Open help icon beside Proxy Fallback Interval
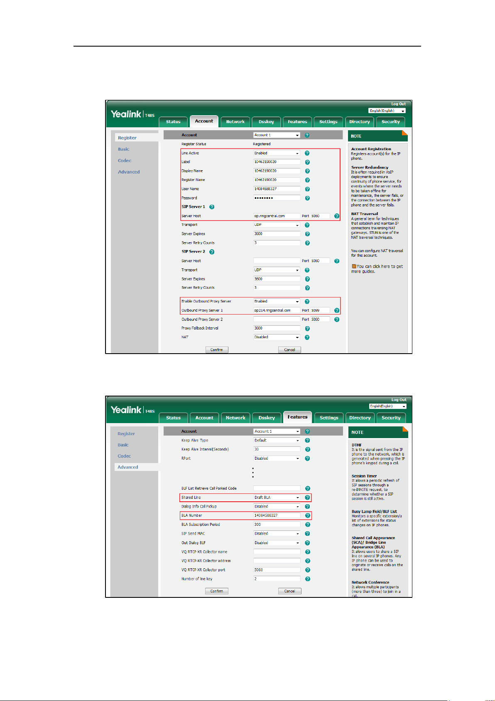The width and height of the screenshot is (495, 701). tap(307, 329)
